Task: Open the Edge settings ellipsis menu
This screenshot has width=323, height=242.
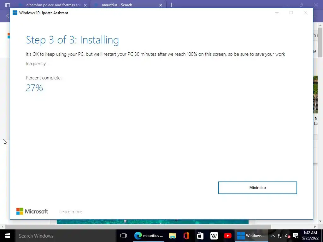Action: (315, 16)
